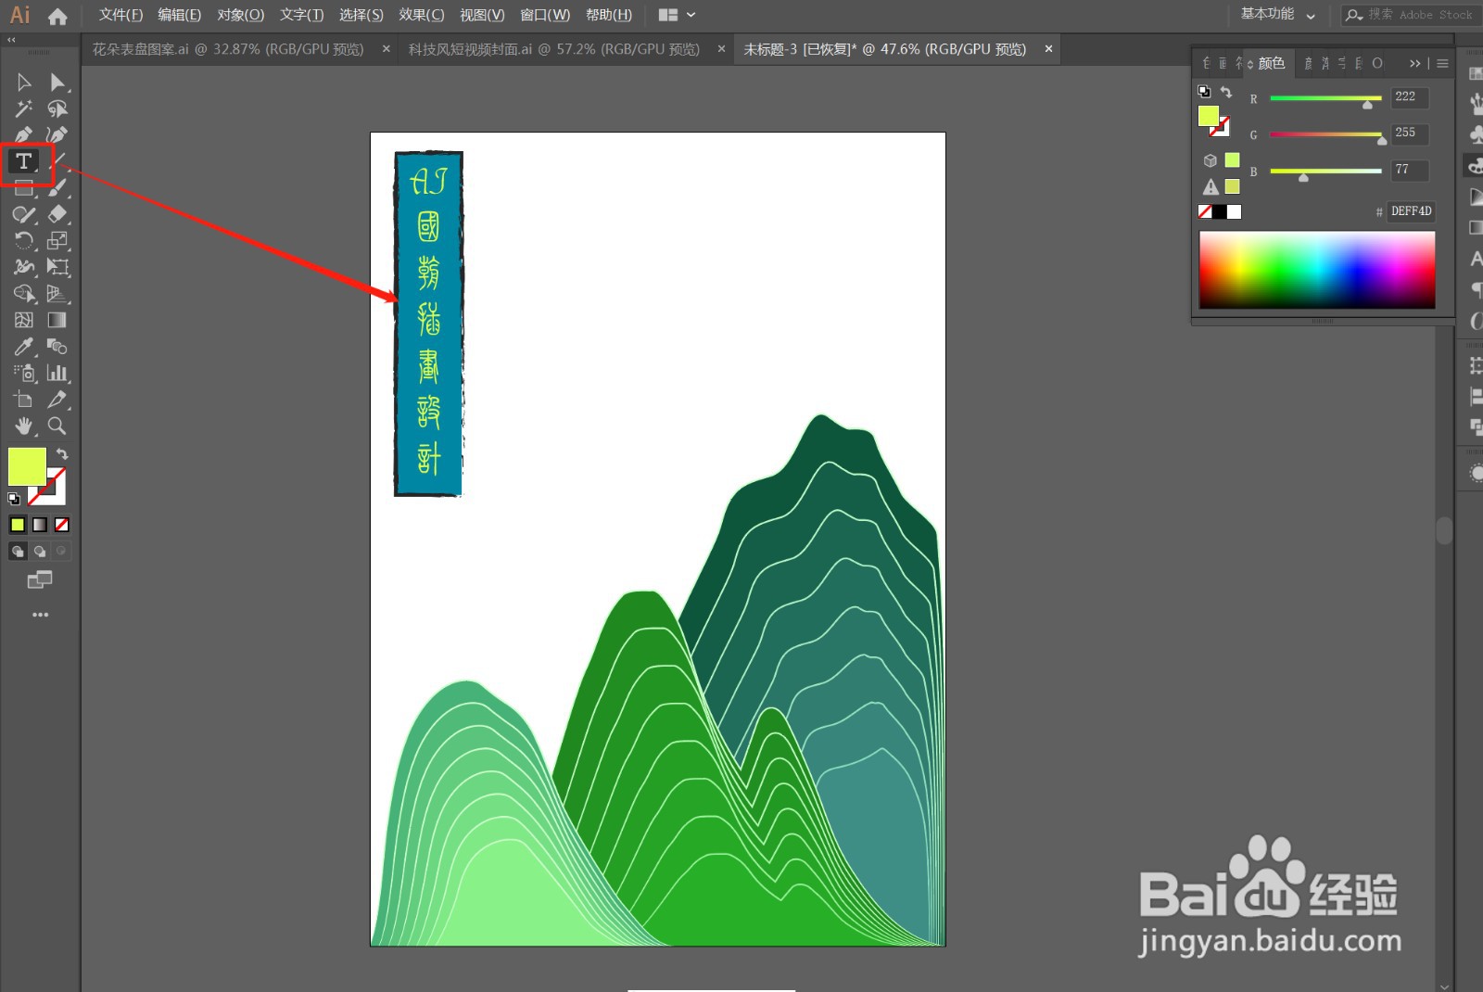Collapse the toolbar with the double chevron

tap(11, 40)
